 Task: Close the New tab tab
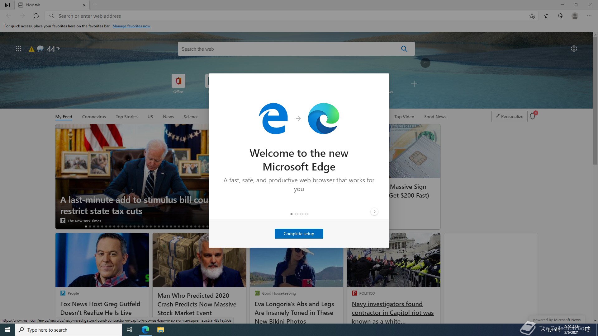(x=84, y=5)
